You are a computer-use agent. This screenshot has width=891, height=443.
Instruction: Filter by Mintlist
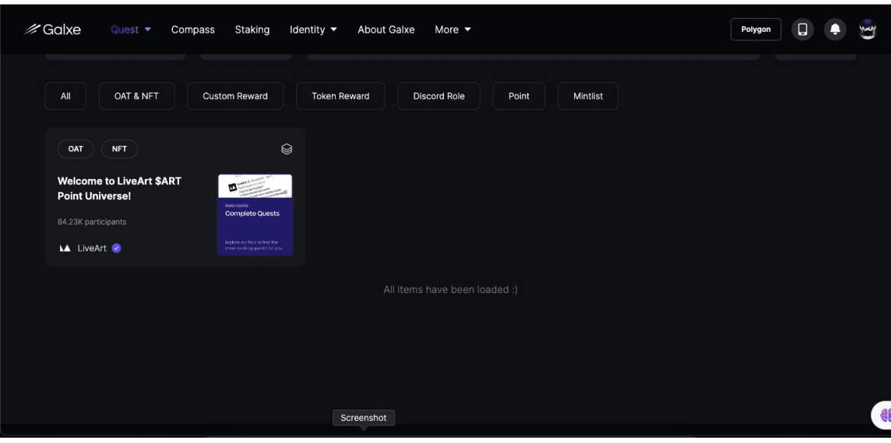[x=588, y=96]
